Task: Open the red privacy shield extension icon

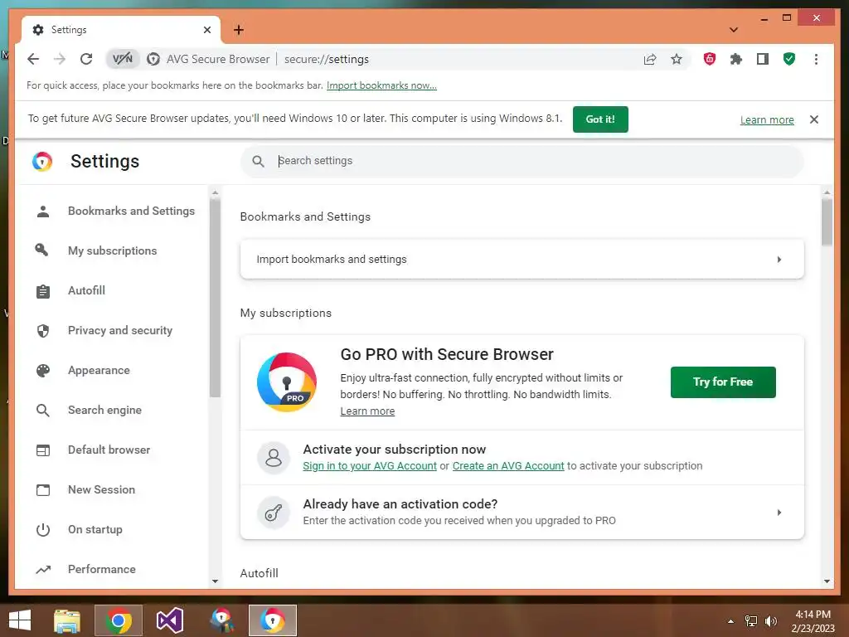Action: 710,59
